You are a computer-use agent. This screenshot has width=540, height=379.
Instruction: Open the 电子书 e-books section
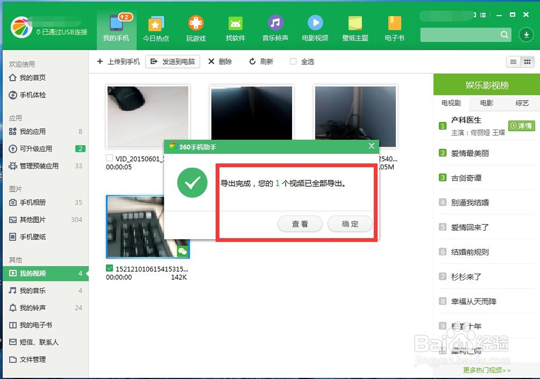(x=395, y=27)
